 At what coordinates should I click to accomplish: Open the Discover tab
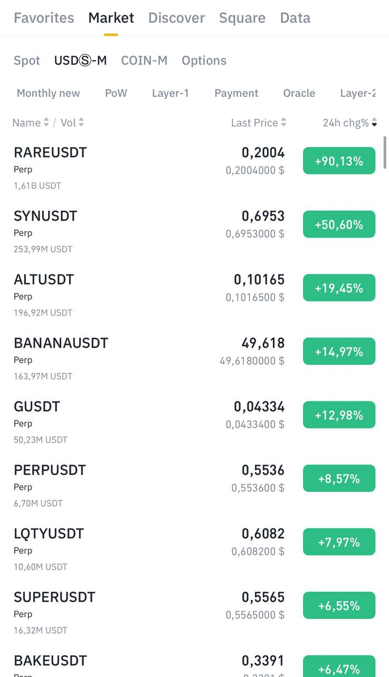tap(176, 18)
